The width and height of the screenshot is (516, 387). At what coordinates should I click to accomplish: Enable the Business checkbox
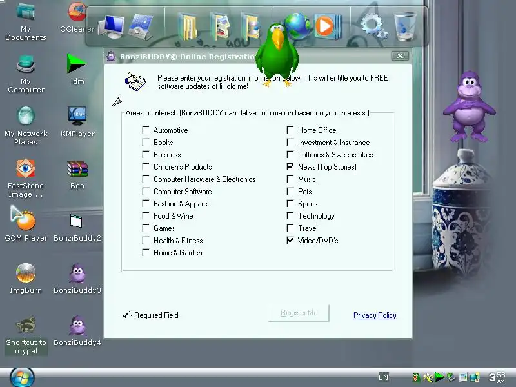point(146,154)
